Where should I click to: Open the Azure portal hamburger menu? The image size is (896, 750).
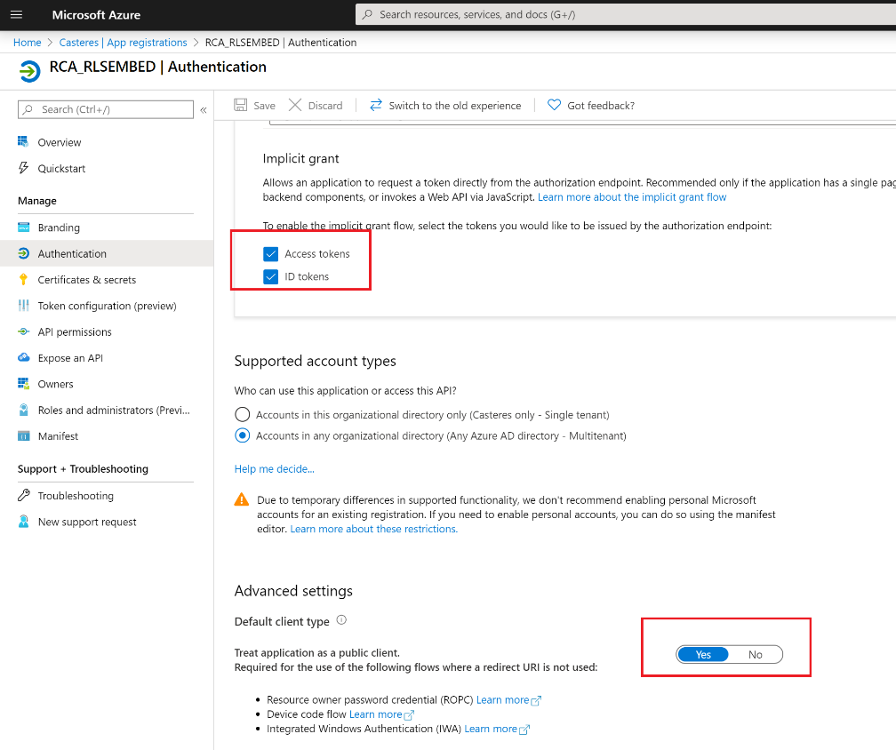click(16, 14)
